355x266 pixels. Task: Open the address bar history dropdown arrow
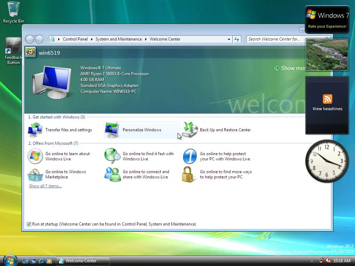pos(229,39)
